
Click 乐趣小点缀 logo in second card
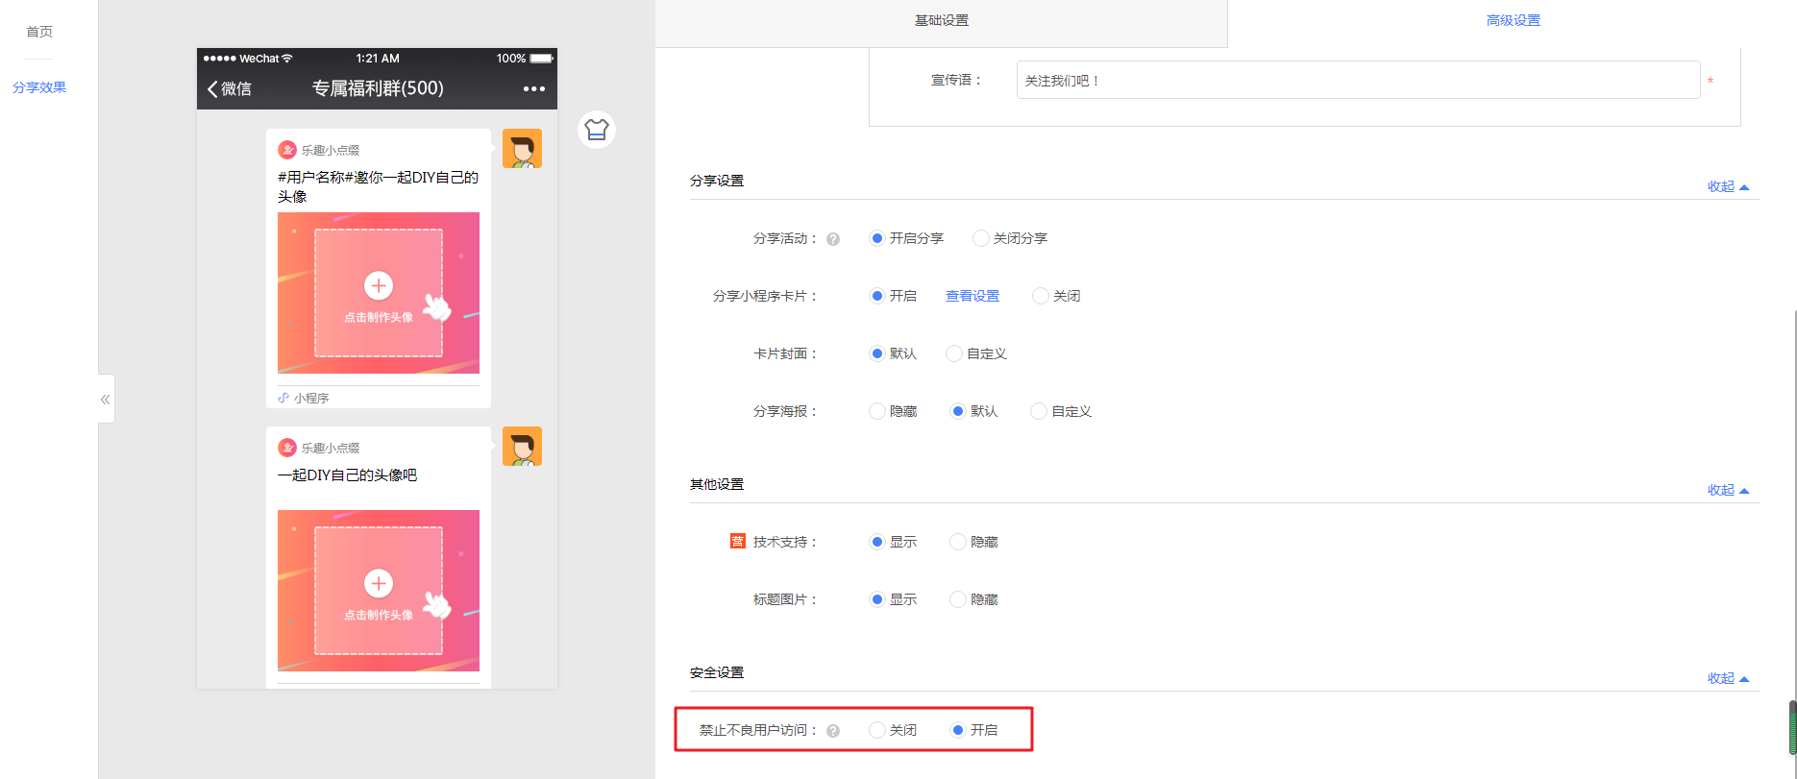click(x=286, y=448)
